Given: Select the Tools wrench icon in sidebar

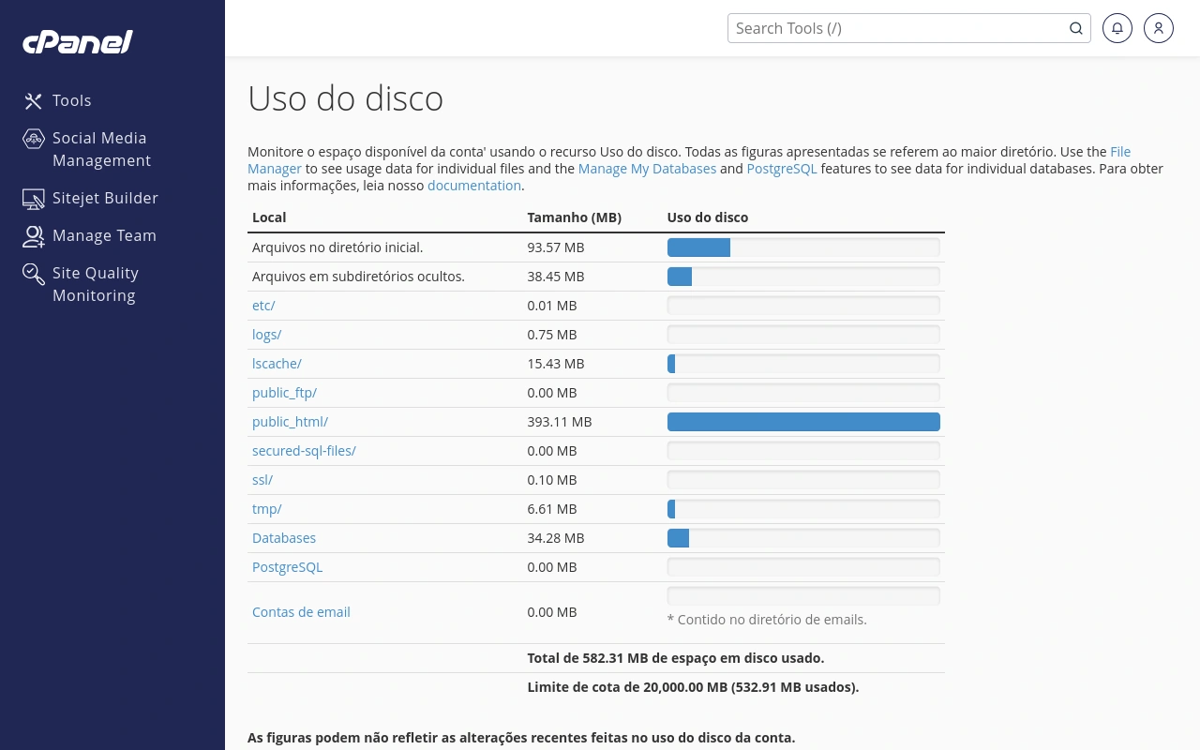Looking at the screenshot, I should coord(34,100).
